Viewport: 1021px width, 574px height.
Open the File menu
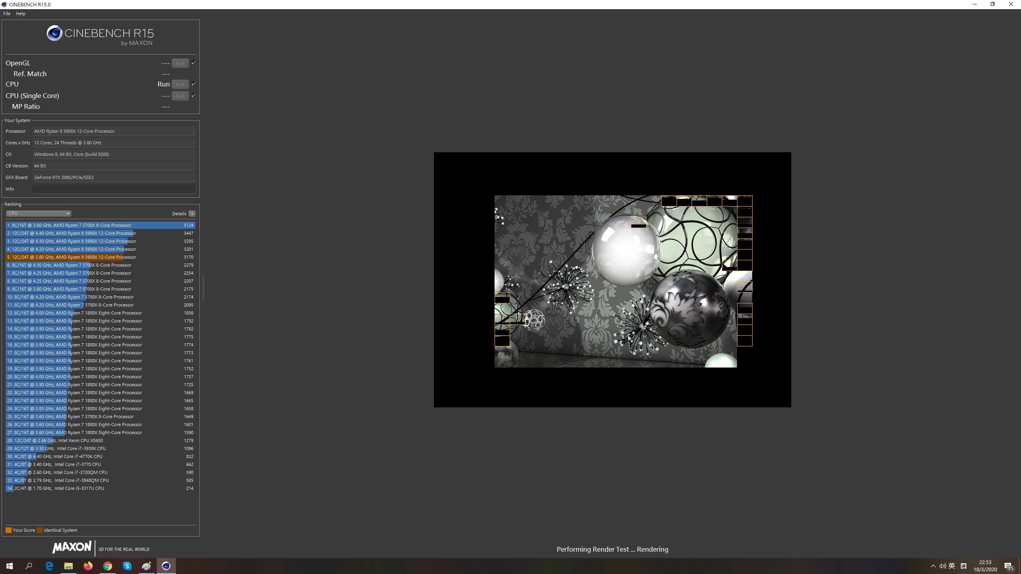[x=7, y=14]
